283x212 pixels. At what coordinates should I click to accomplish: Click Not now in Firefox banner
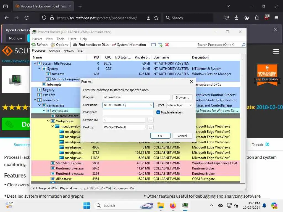(x=15, y=38)
